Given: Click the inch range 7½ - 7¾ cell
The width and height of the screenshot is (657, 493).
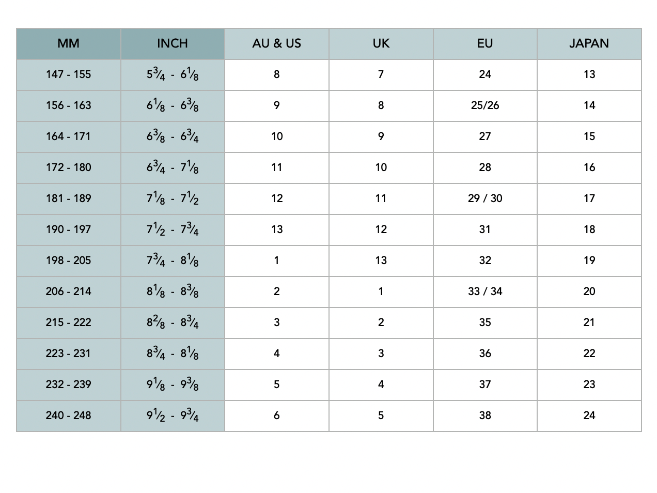Looking at the screenshot, I should 173,229.
